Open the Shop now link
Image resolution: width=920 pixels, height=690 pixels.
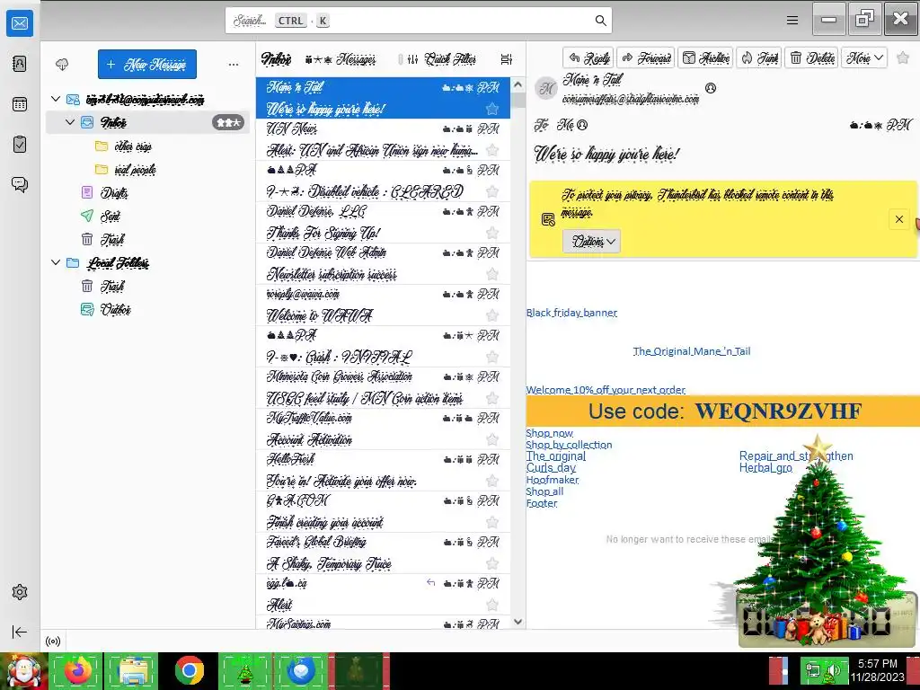pos(549,433)
